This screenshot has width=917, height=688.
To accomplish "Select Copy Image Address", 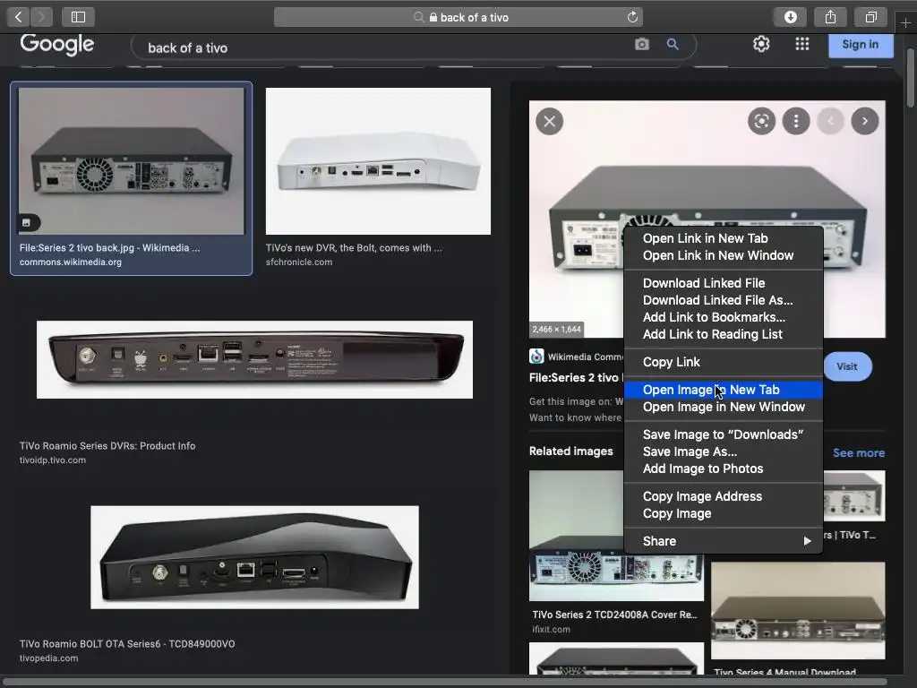I will coord(724,496).
